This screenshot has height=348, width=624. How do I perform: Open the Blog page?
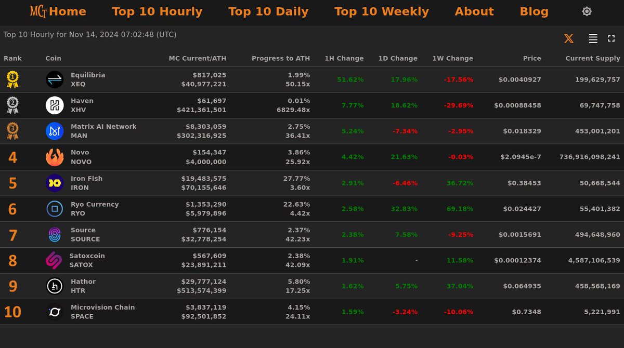click(x=534, y=11)
